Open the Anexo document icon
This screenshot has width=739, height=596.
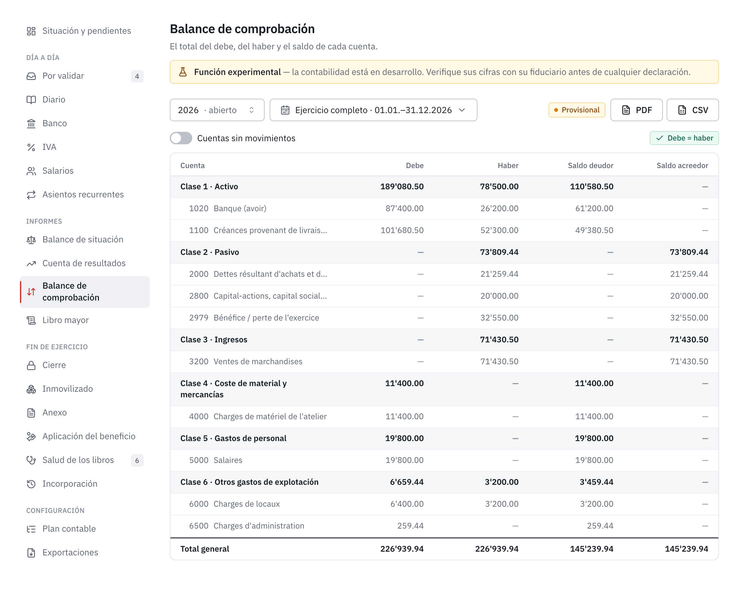31,413
